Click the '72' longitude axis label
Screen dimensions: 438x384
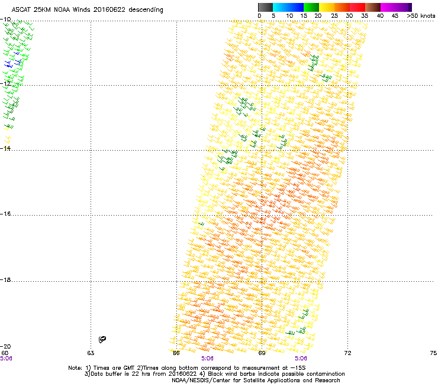tap(347, 353)
